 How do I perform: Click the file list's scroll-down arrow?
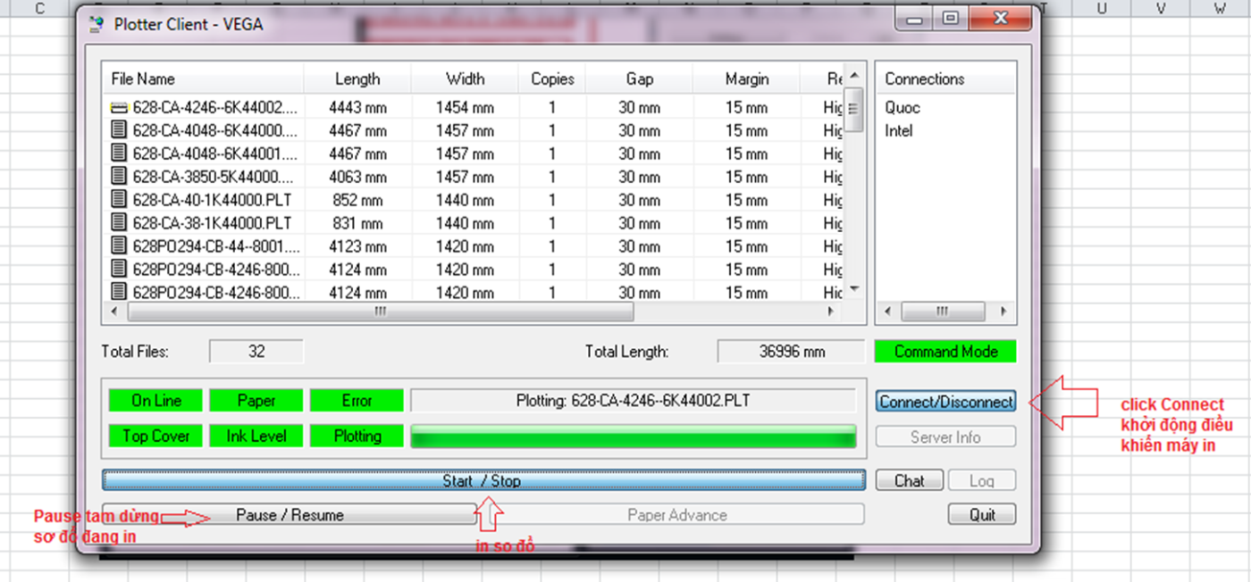pyautogui.click(x=855, y=289)
